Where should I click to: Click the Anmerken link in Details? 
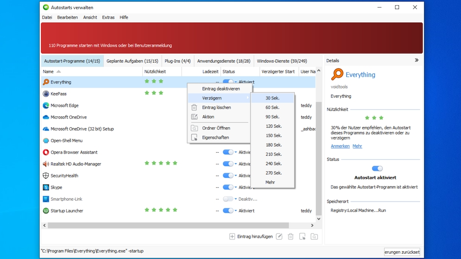[340, 146]
